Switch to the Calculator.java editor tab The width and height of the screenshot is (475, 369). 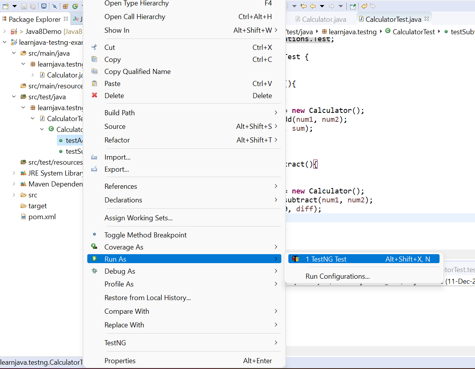[x=323, y=19]
